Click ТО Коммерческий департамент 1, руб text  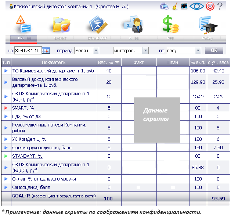[x=53, y=71]
